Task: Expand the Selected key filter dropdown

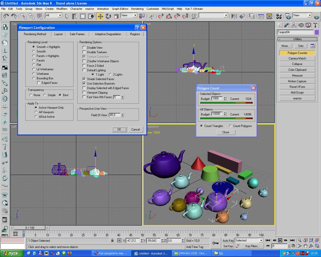Action: tap(261, 240)
